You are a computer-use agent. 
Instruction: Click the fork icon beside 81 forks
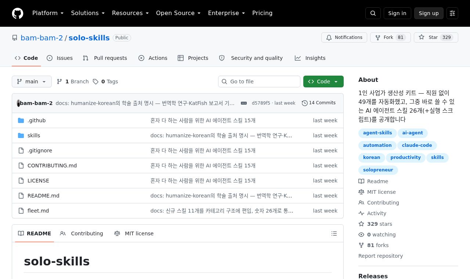coord(361,245)
